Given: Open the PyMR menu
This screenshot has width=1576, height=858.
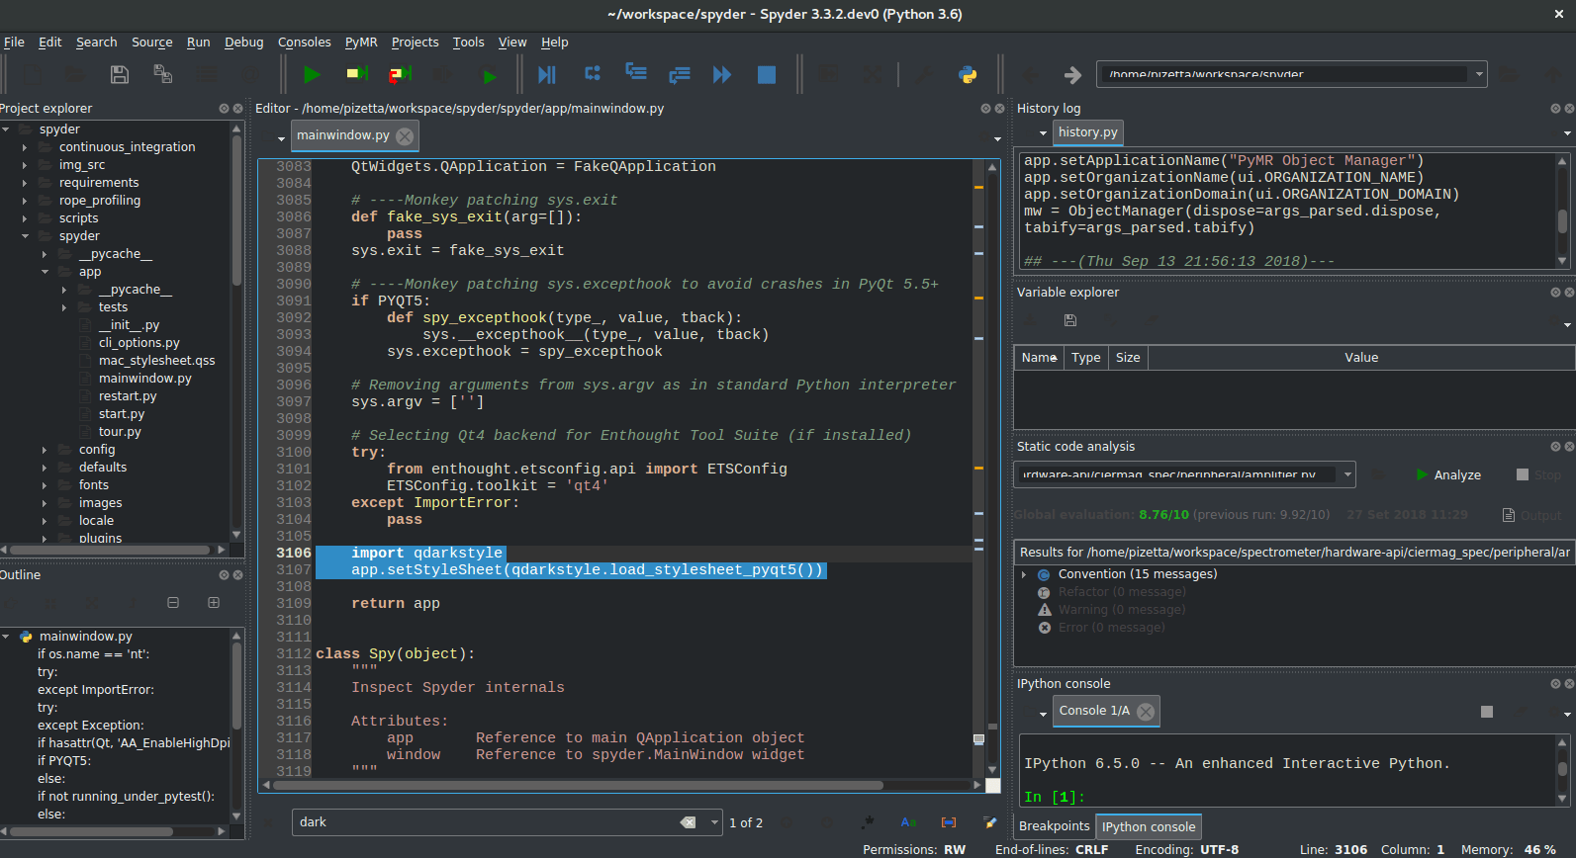Looking at the screenshot, I should [x=361, y=43].
